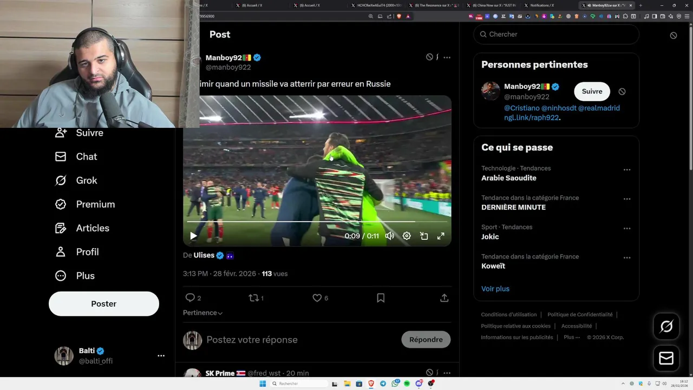The height and width of the screenshot is (390, 693).
Task: Open Chat from the sidebar
Action: click(x=76, y=157)
